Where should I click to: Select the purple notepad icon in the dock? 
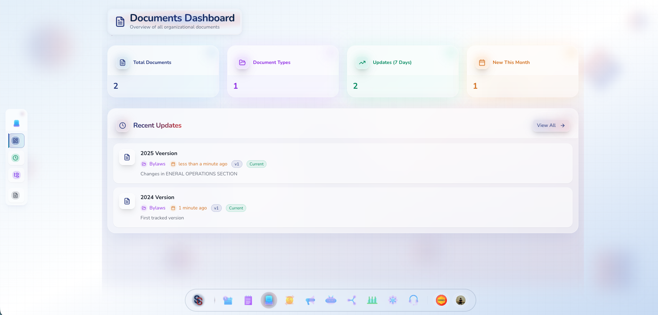click(x=248, y=300)
